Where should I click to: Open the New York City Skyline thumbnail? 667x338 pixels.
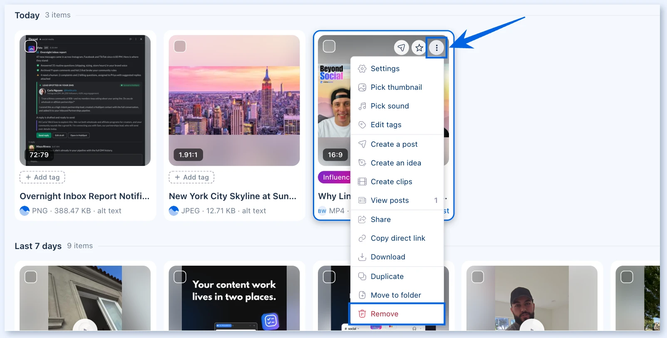coord(234,100)
